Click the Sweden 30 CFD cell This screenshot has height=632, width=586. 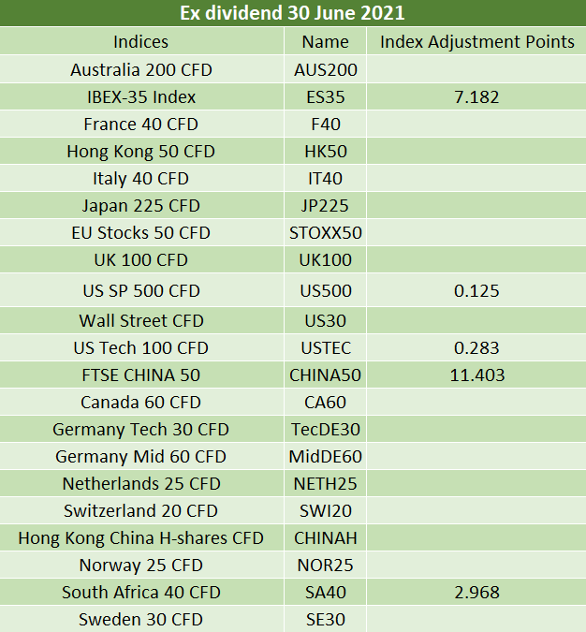pyautogui.click(x=140, y=620)
